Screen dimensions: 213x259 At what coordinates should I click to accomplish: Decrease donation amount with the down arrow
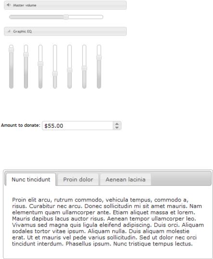point(117,127)
